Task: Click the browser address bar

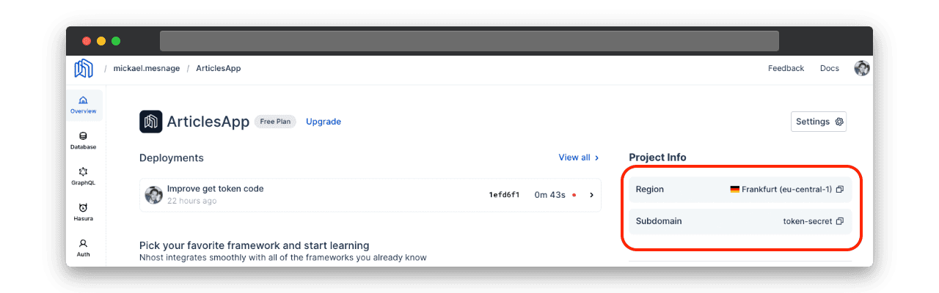Action: pos(469,41)
